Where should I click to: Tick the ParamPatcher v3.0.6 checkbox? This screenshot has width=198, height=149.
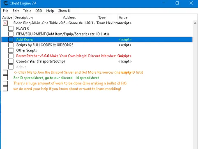click(x=11, y=56)
